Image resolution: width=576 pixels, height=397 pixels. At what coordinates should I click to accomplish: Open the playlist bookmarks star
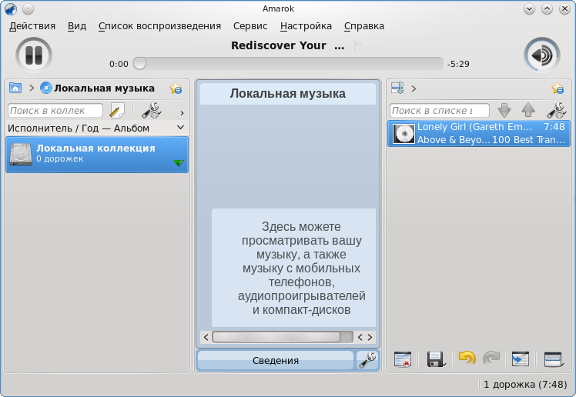pos(558,88)
